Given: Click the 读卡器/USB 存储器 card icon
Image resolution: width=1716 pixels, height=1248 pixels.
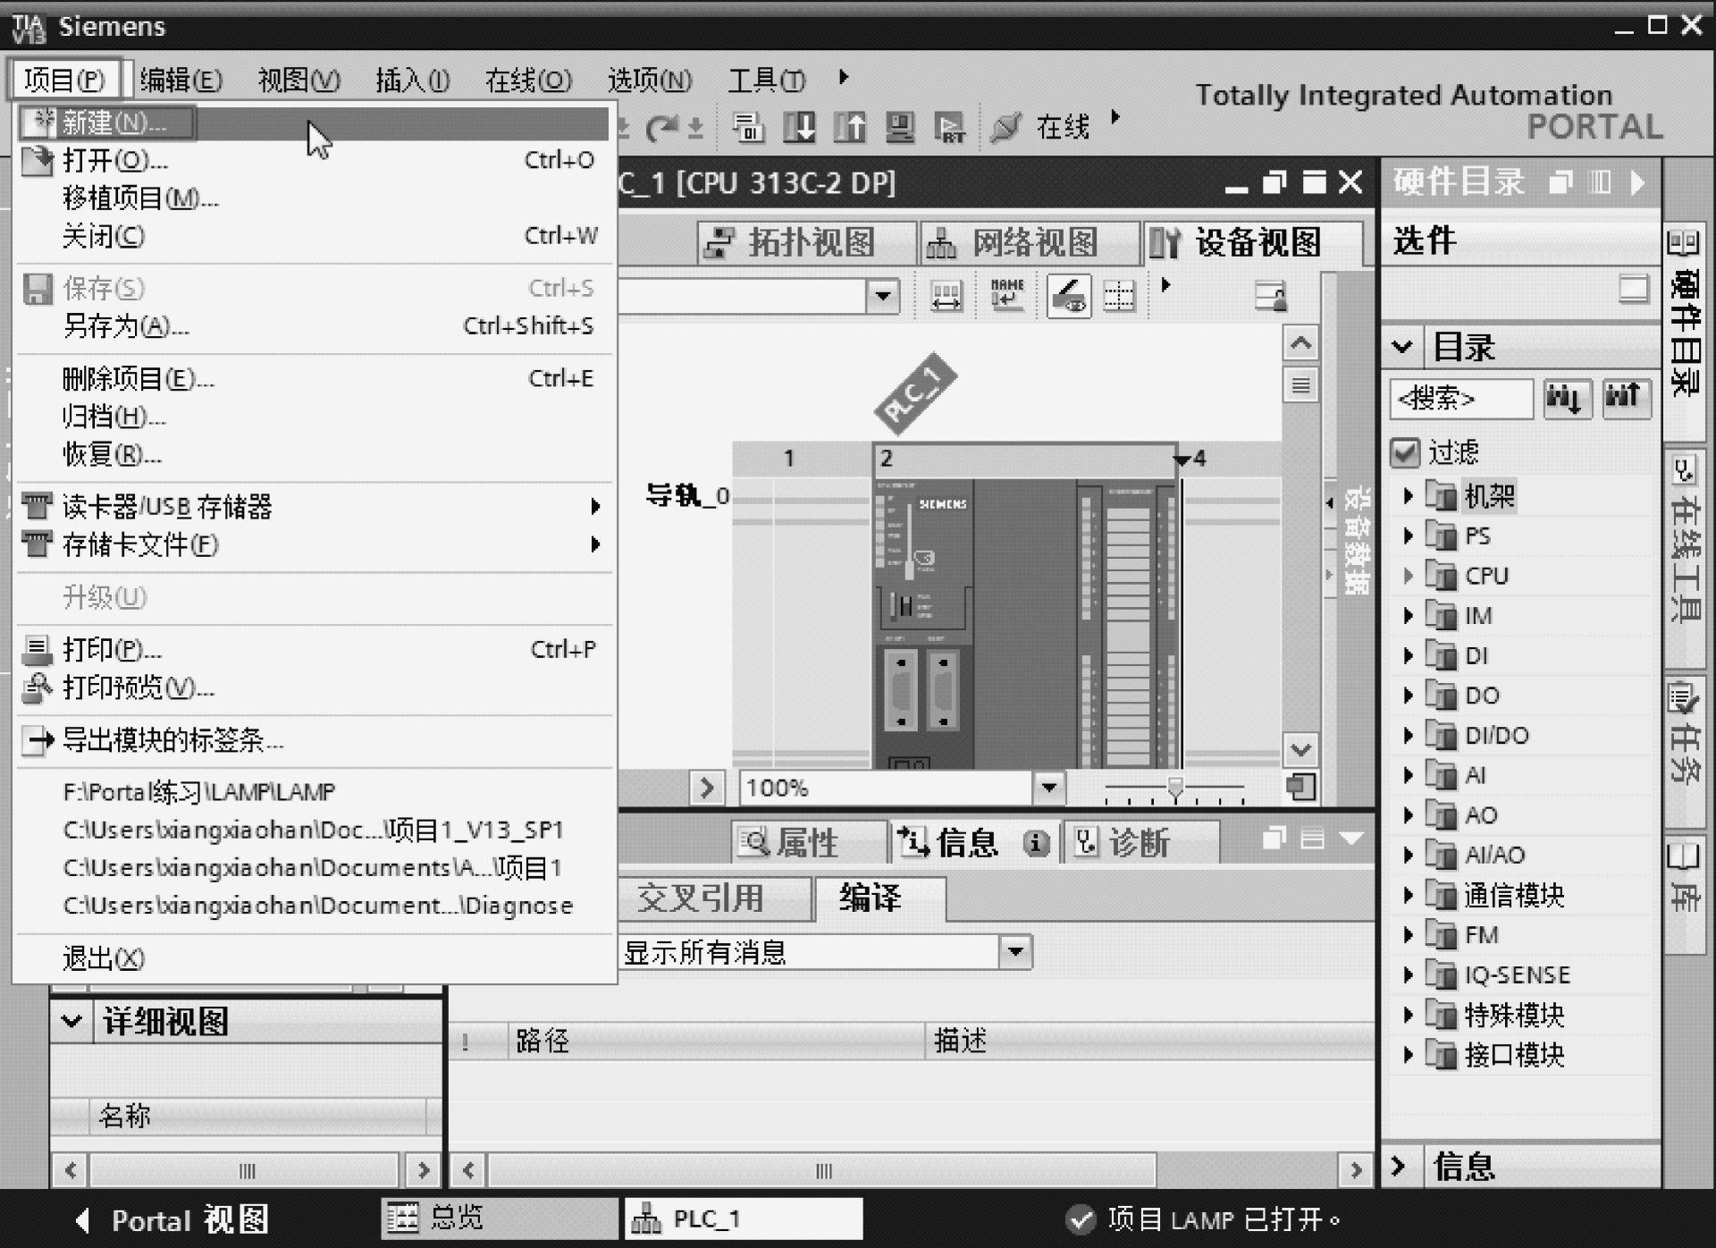Looking at the screenshot, I should [x=37, y=506].
